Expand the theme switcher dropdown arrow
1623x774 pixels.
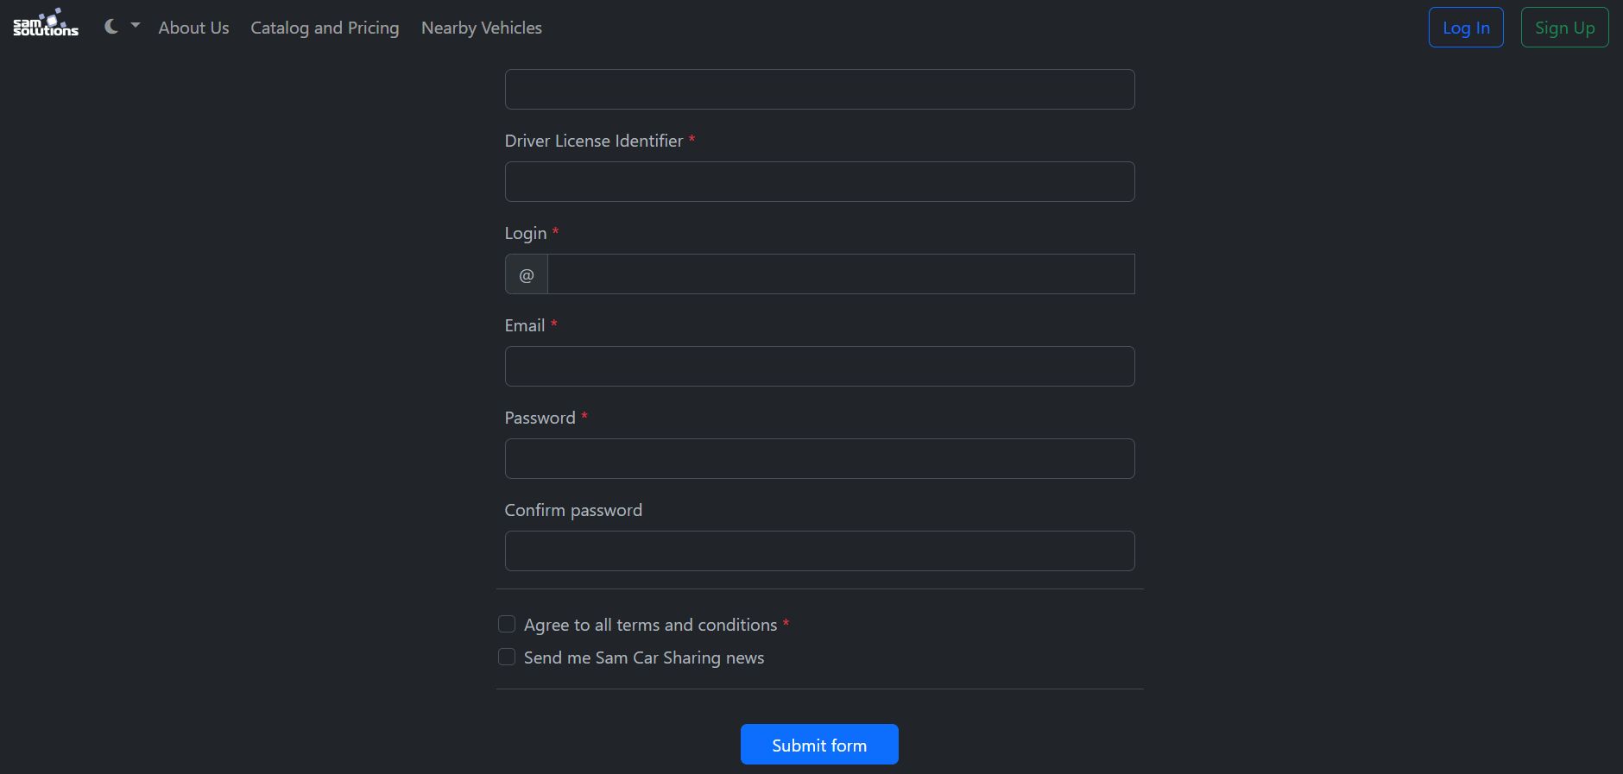136,26
